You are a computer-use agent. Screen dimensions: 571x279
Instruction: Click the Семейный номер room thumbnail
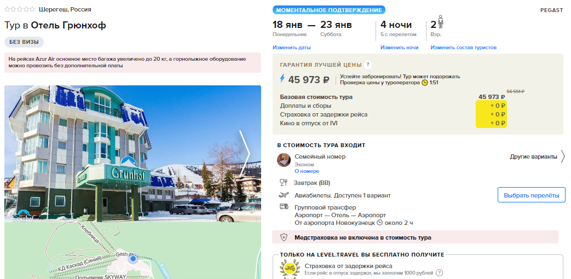pyautogui.click(x=284, y=160)
